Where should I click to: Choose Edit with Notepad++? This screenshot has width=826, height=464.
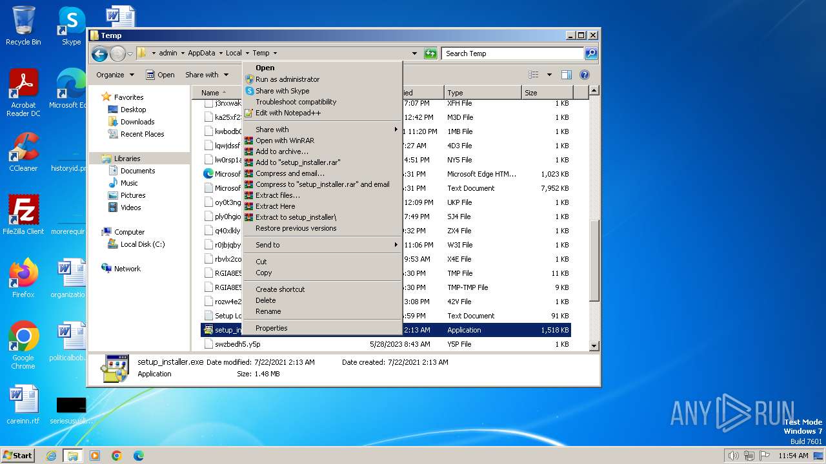coord(323,113)
